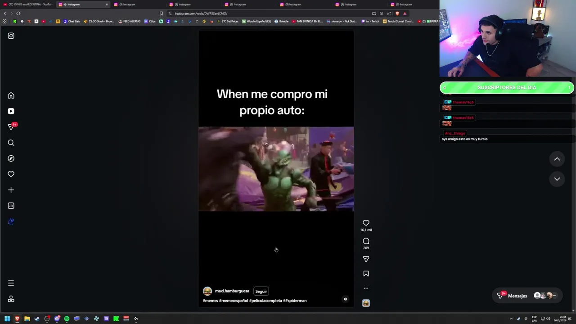Go to Instagram Home feed
Screen dimensions: 576x324
(11, 95)
